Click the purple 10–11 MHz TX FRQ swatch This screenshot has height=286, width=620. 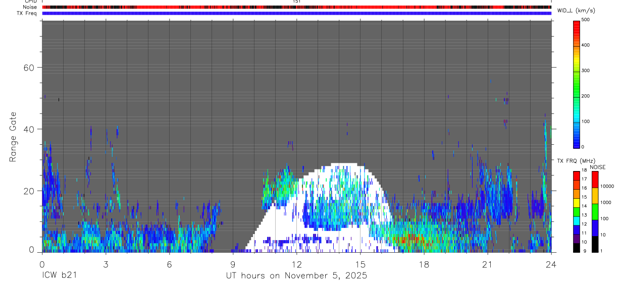[x=576, y=239]
